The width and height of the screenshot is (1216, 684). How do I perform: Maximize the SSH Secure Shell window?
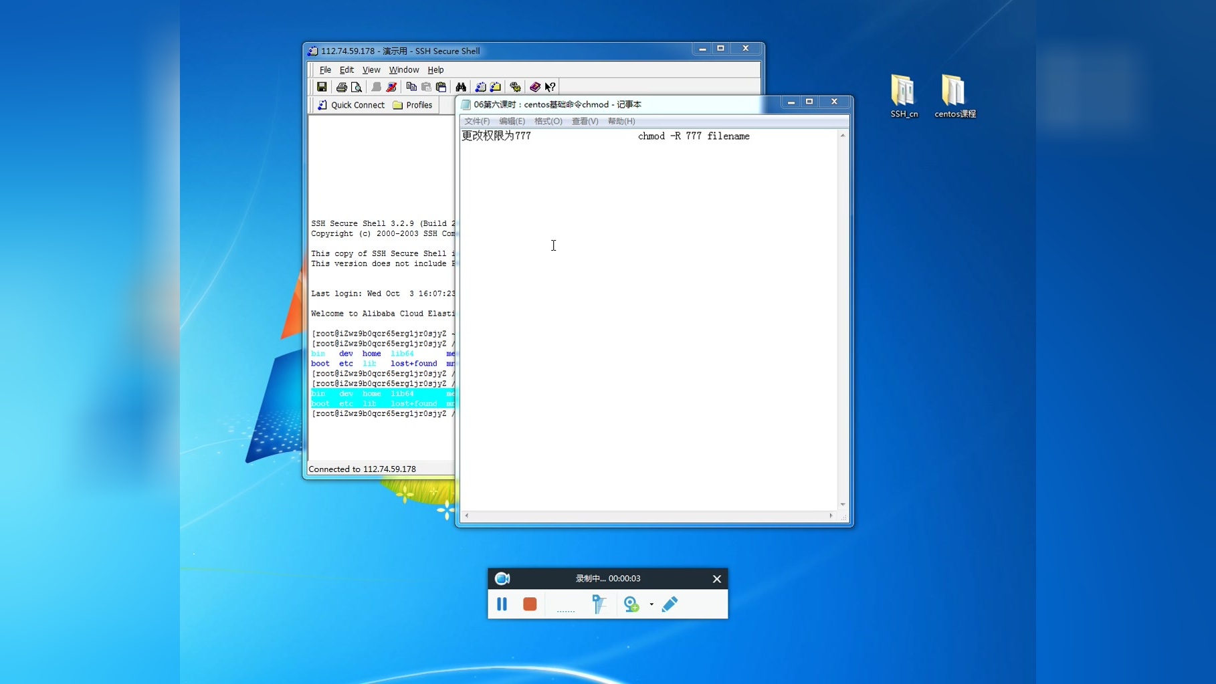(720, 48)
